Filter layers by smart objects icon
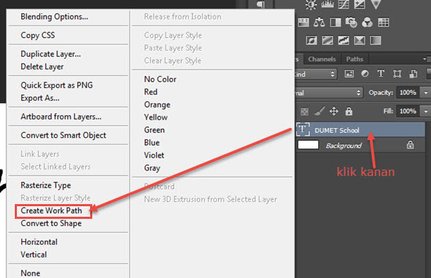Image resolution: width=431 pixels, height=278 pixels. coord(413,74)
